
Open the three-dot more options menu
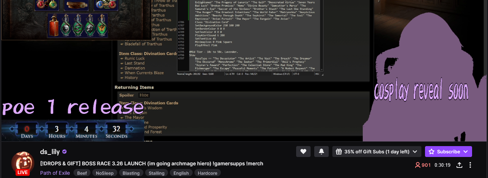click(x=470, y=165)
